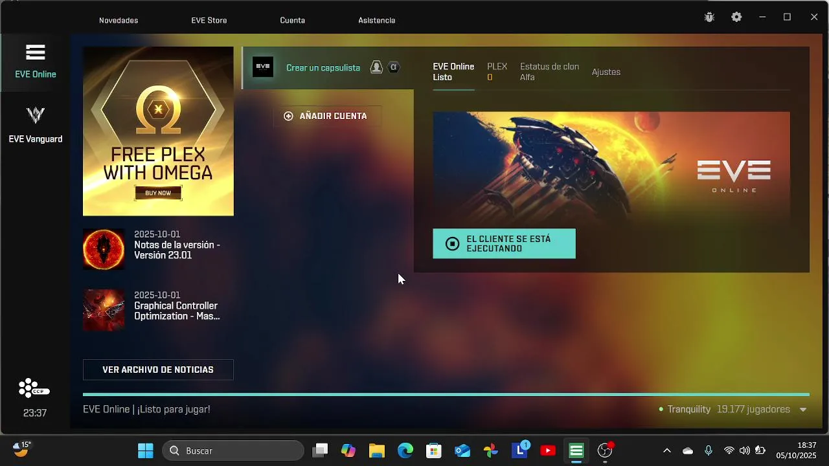The width and height of the screenshot is (829, 466).
Task: Open Outlook from taskbar
Action: [462, 450]
